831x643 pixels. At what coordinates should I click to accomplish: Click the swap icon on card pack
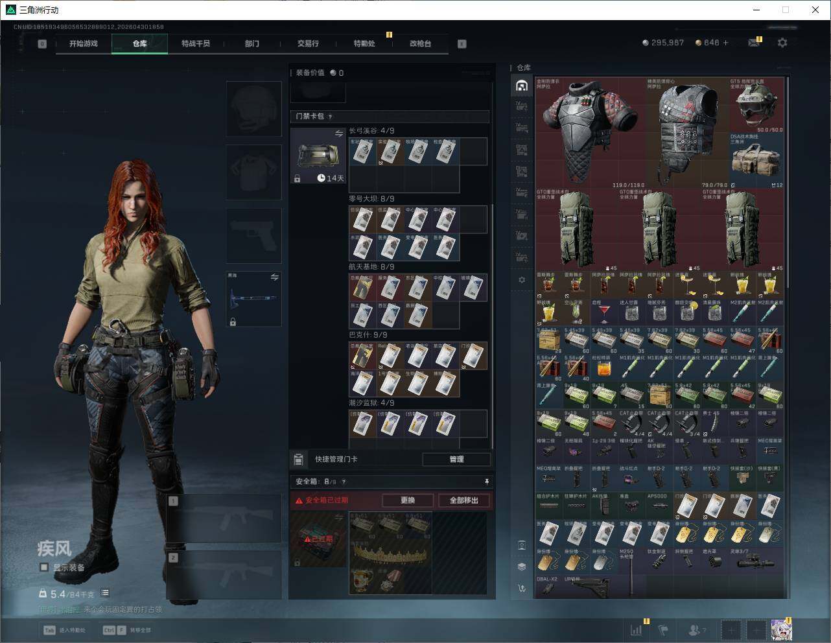(x=339, y=134)
